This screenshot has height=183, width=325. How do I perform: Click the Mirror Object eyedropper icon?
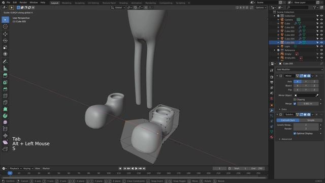coord(317,95)
